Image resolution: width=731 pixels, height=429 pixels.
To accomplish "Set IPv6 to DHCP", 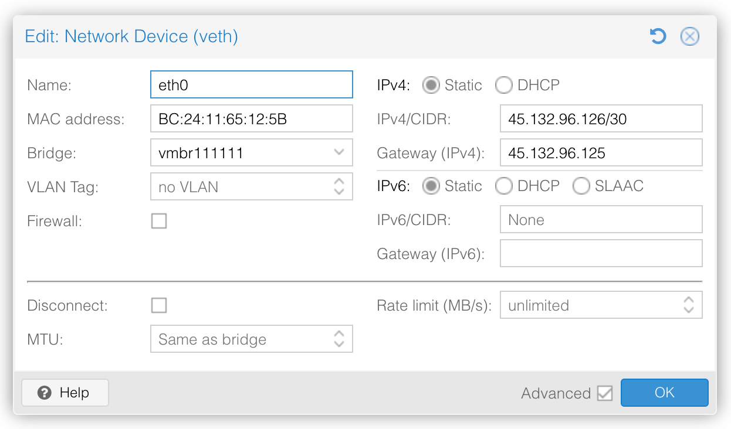I will click(504, 186).
